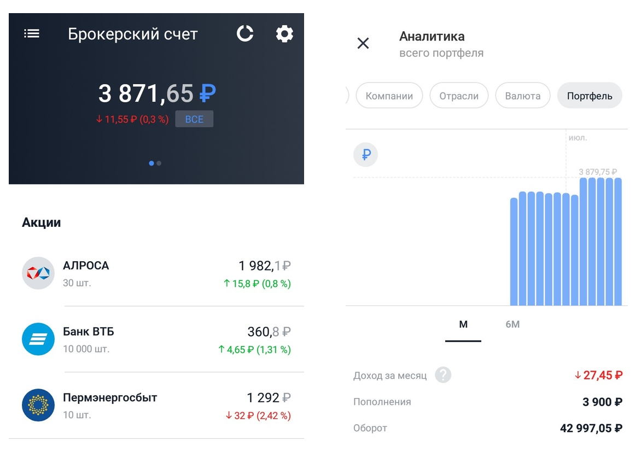
Task: Tap the ruble currency round icon
Action: (x=365, y=155)
